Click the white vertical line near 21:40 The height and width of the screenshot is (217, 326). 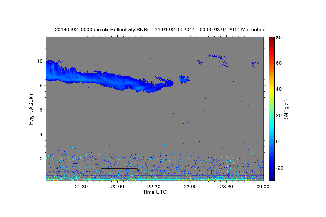(93, 108)
